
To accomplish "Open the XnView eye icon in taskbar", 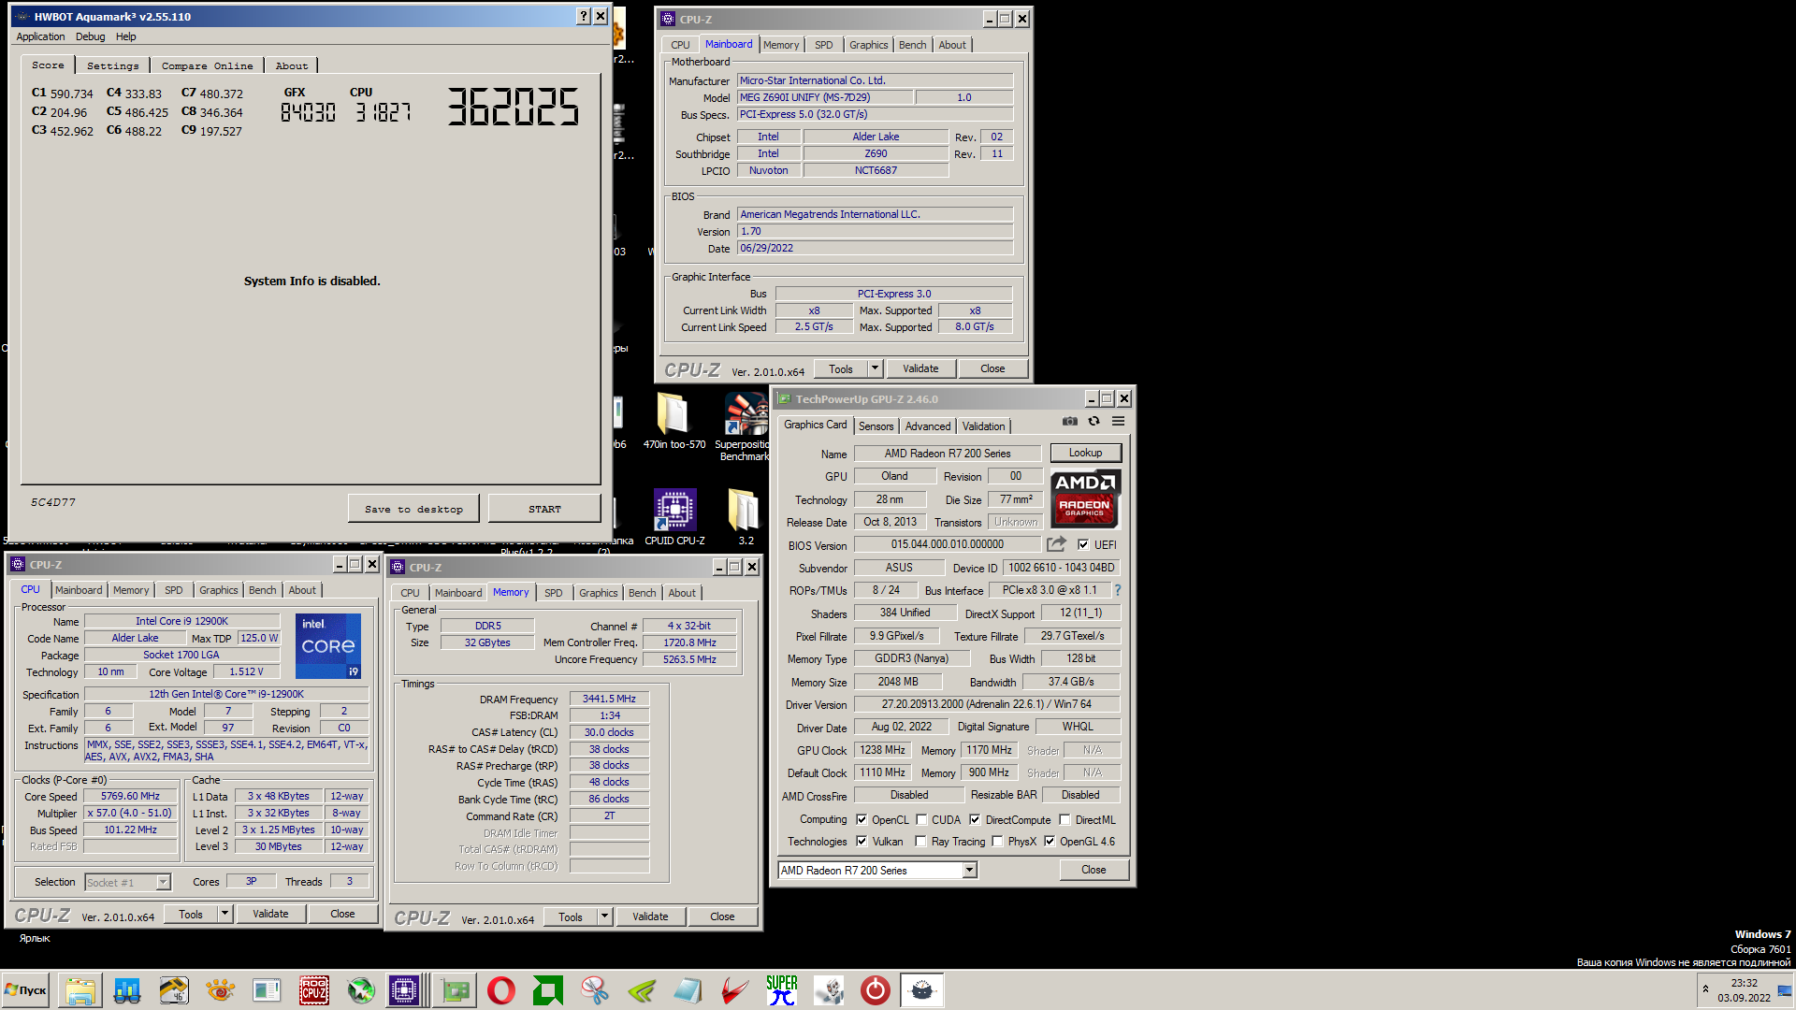I will click(x=221, y=990).
